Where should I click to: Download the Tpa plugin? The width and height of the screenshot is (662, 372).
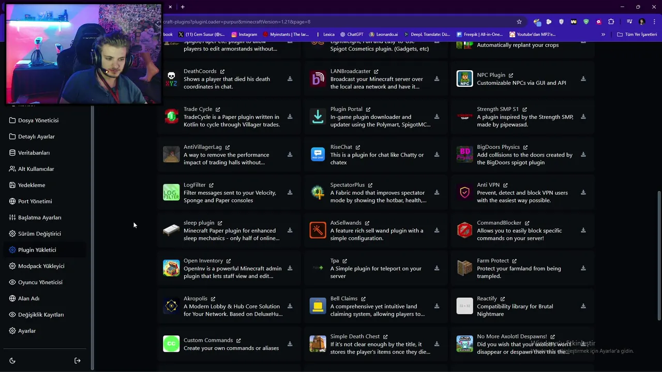point(437,268)
